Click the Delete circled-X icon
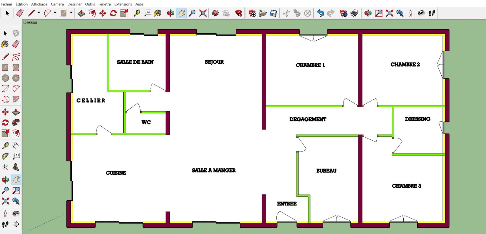The width and height of the screenshot is (486, 234). 308,13
